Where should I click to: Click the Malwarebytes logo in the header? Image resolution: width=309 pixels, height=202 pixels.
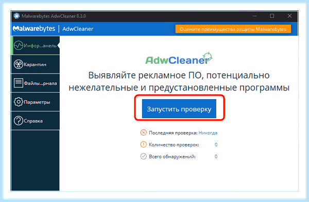pyautogui.click(x=34, y=29)
